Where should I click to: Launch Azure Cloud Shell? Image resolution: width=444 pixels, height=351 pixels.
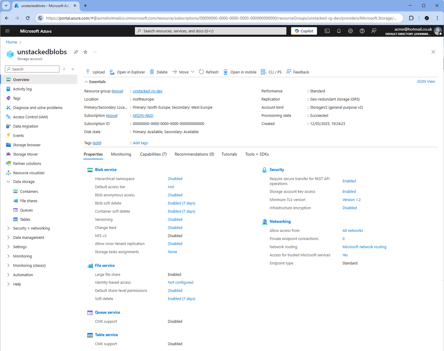click(327, 31)
